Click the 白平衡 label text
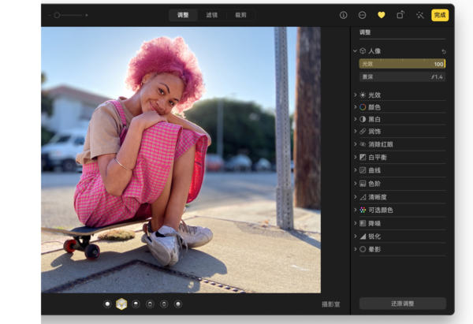 [x=378, y=157]
